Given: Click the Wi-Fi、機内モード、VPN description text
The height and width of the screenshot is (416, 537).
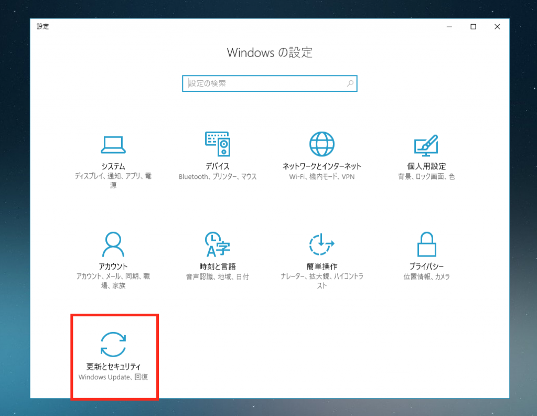Looking at the screenshot, I should pos(321,177).
